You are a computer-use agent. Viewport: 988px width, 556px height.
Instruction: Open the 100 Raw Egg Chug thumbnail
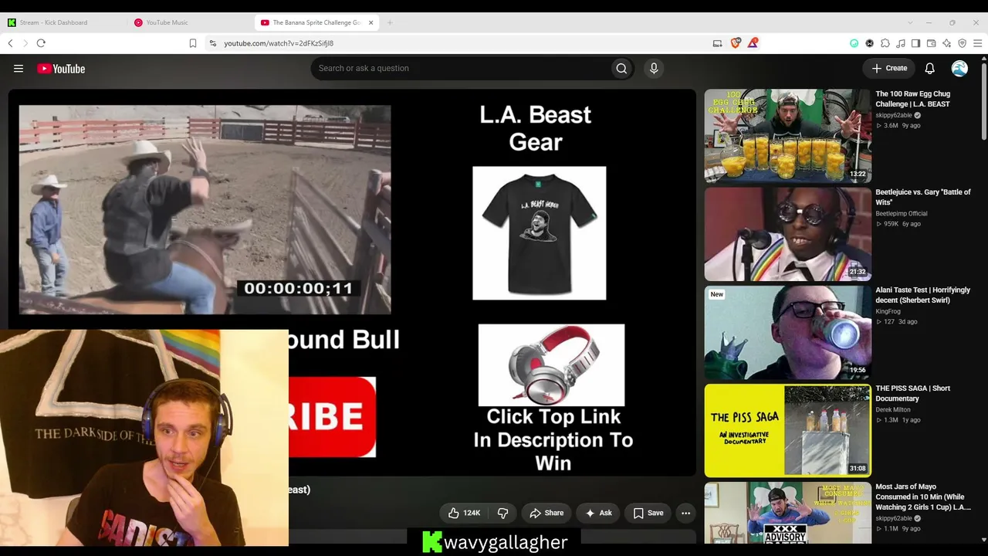[787, 136]
